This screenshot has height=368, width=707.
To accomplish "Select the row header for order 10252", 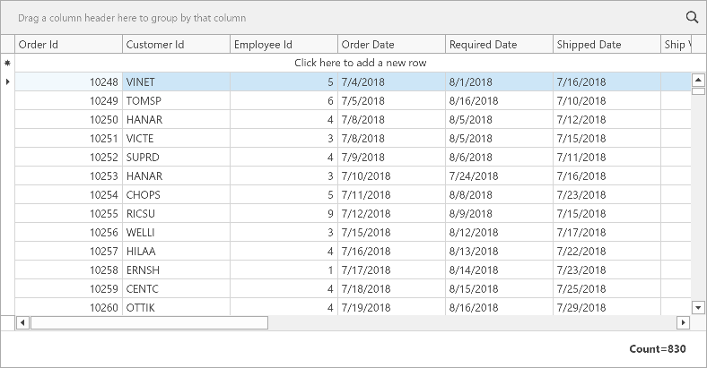I will point(8,158).
